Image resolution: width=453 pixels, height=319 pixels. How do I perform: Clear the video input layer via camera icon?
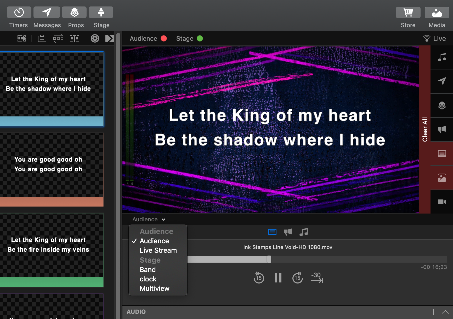(x=442, y=202)
